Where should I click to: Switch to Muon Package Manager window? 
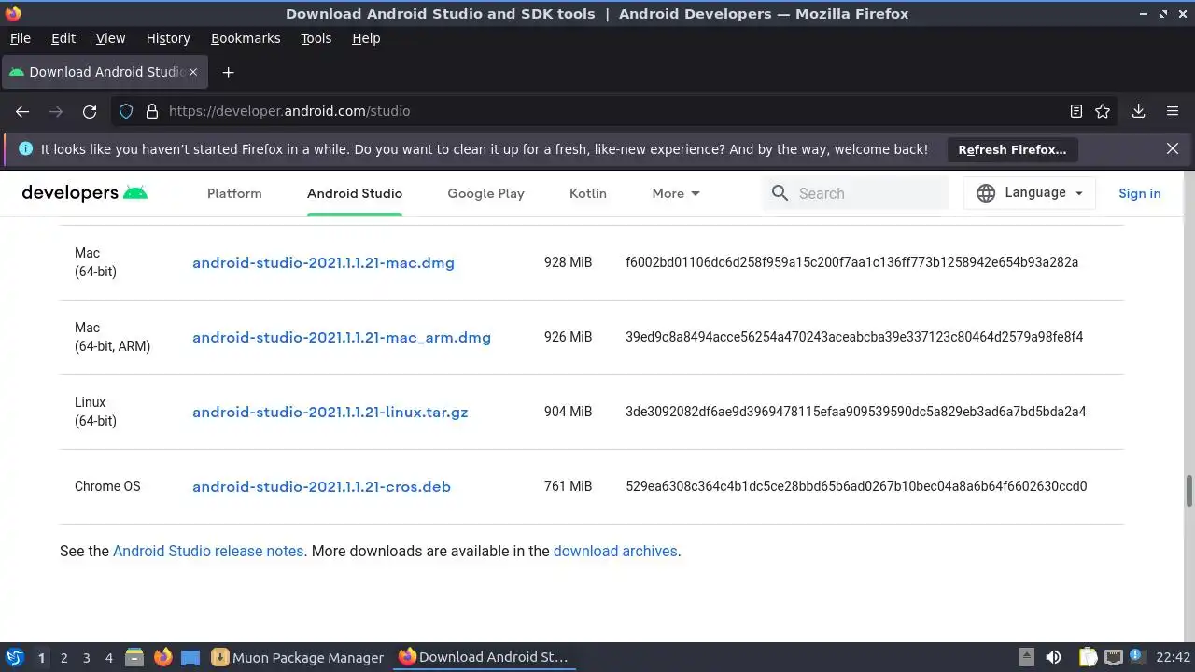298,657
